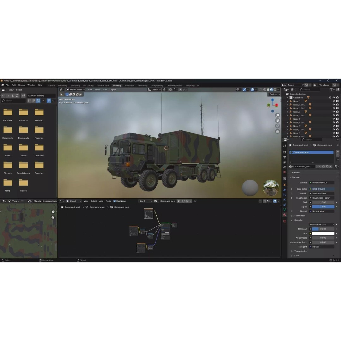Open the Documents folder
Image resolution: width=341 pixels, height=341 pixels.
coord(8,132)
